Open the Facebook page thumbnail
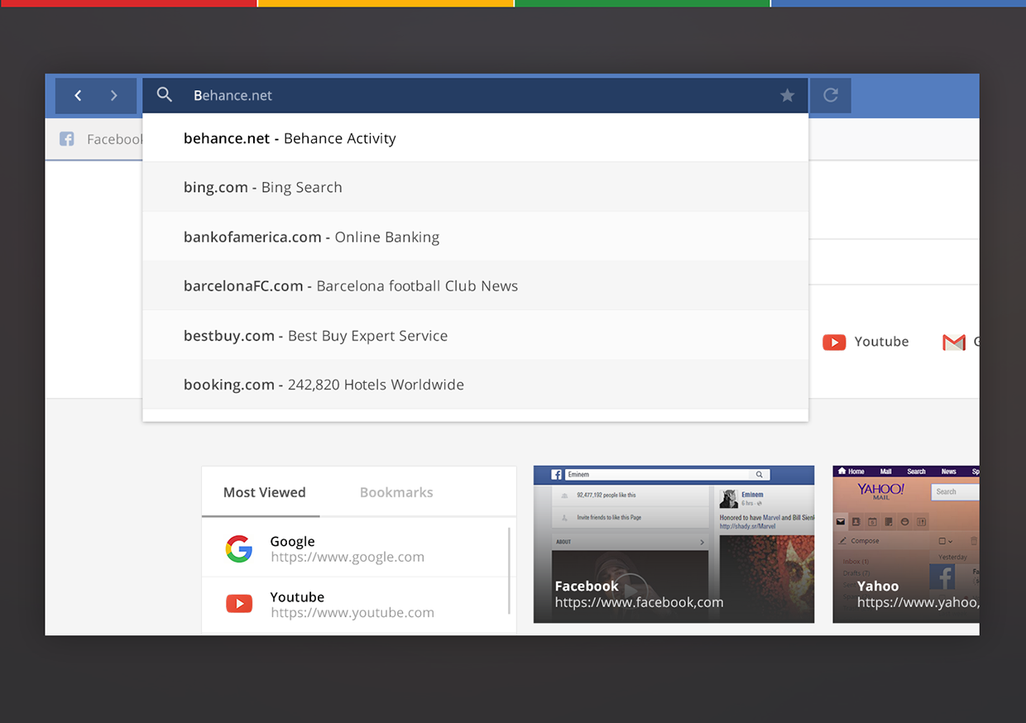Screen dimensions: 1026x723 674,544
